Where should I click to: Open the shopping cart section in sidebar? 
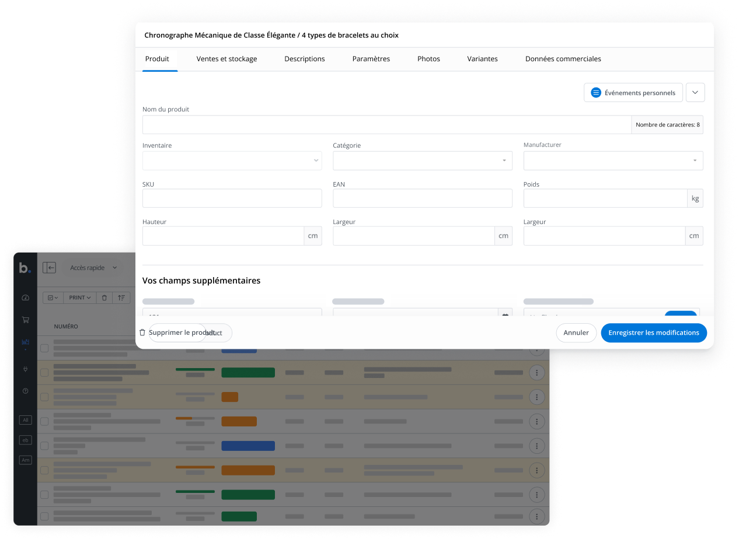click(25, 319)
